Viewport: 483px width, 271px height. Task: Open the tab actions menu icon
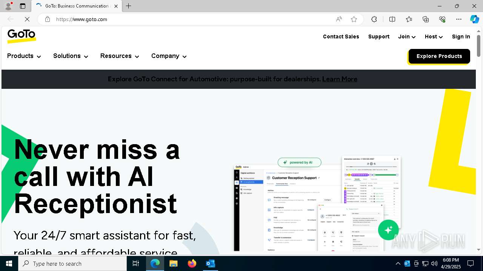pos(23,6)
